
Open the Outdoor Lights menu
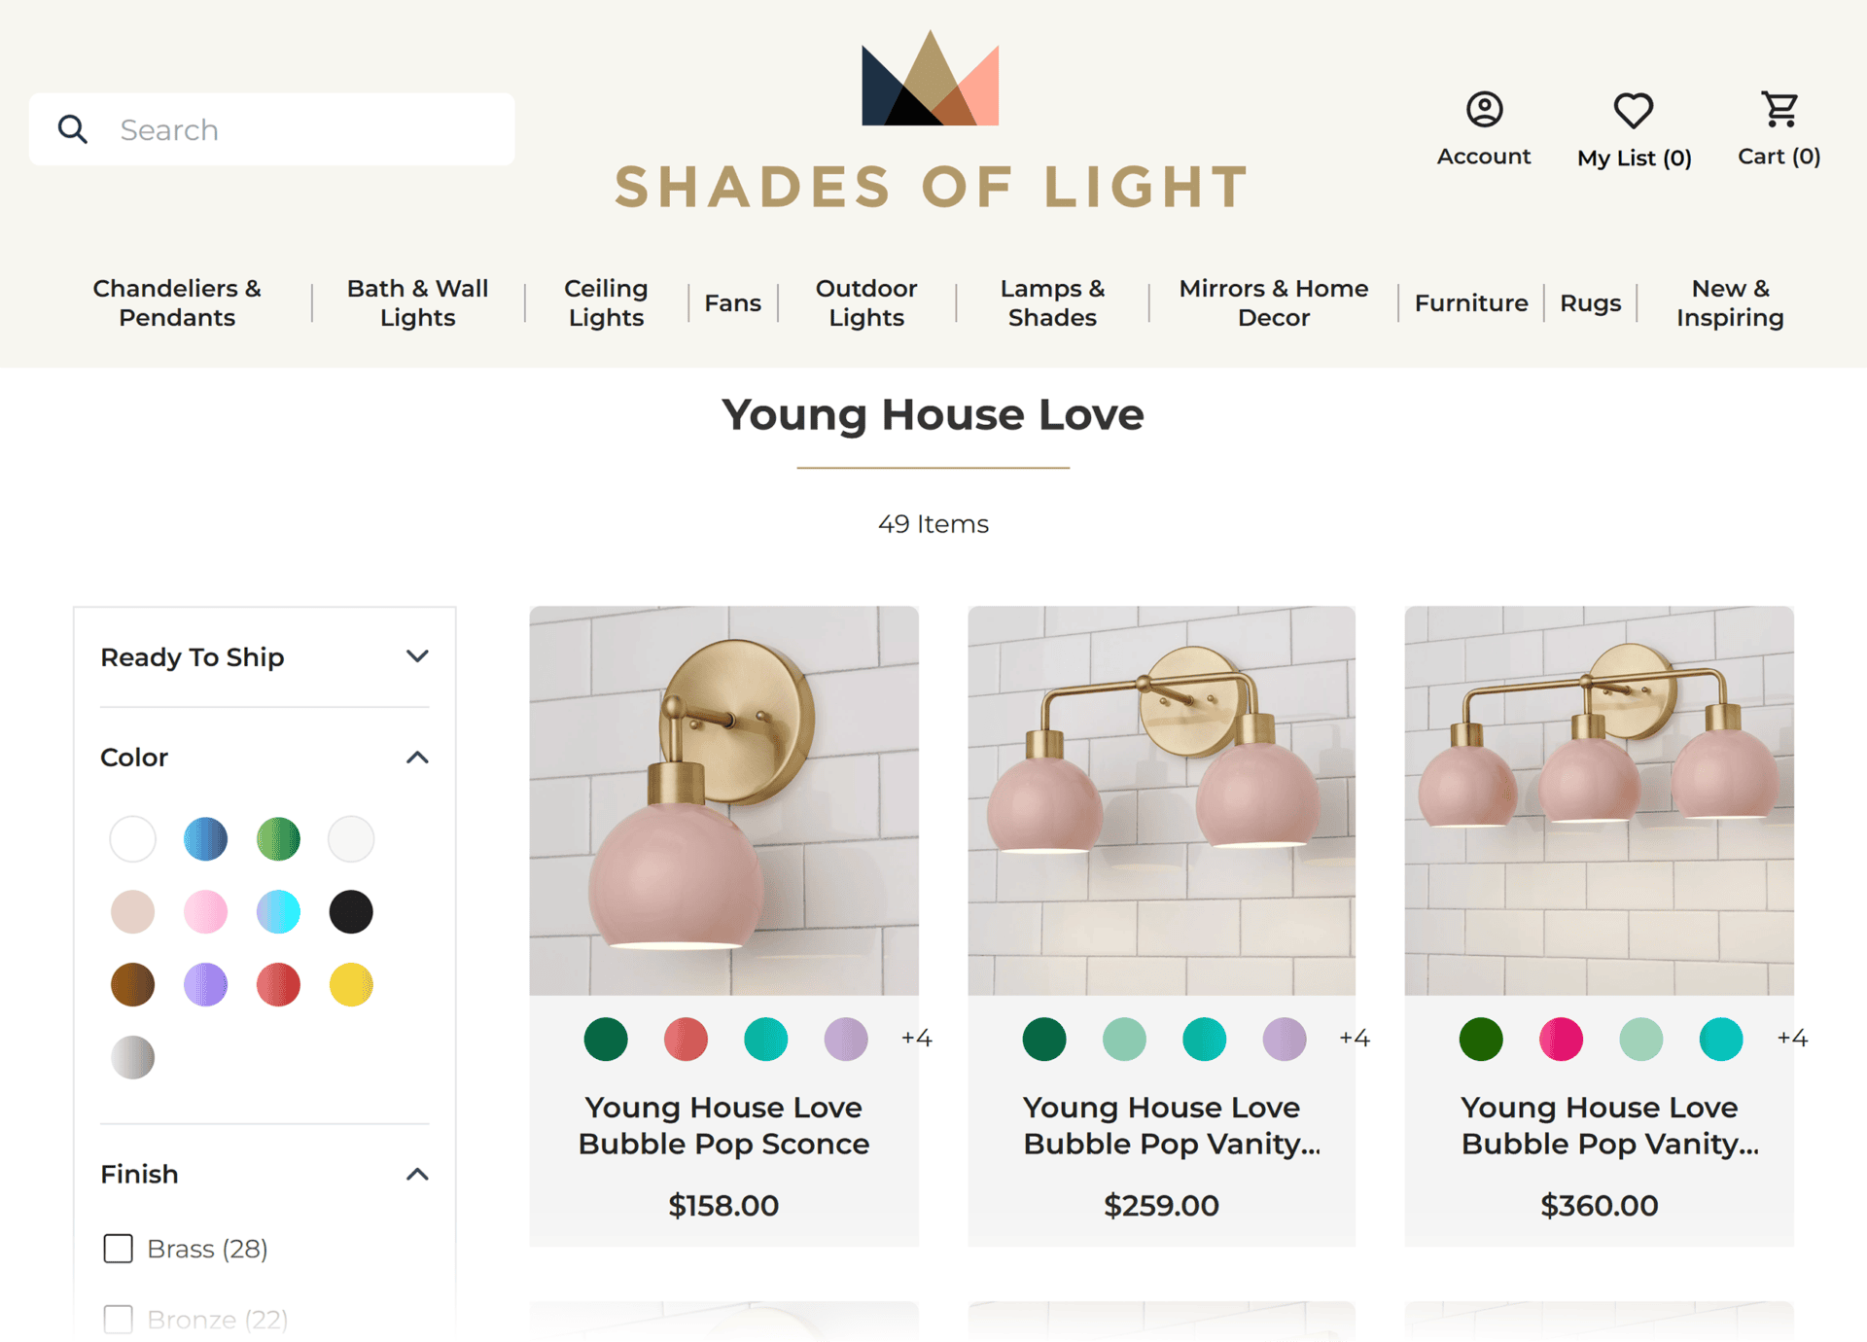tap(865, 303)
